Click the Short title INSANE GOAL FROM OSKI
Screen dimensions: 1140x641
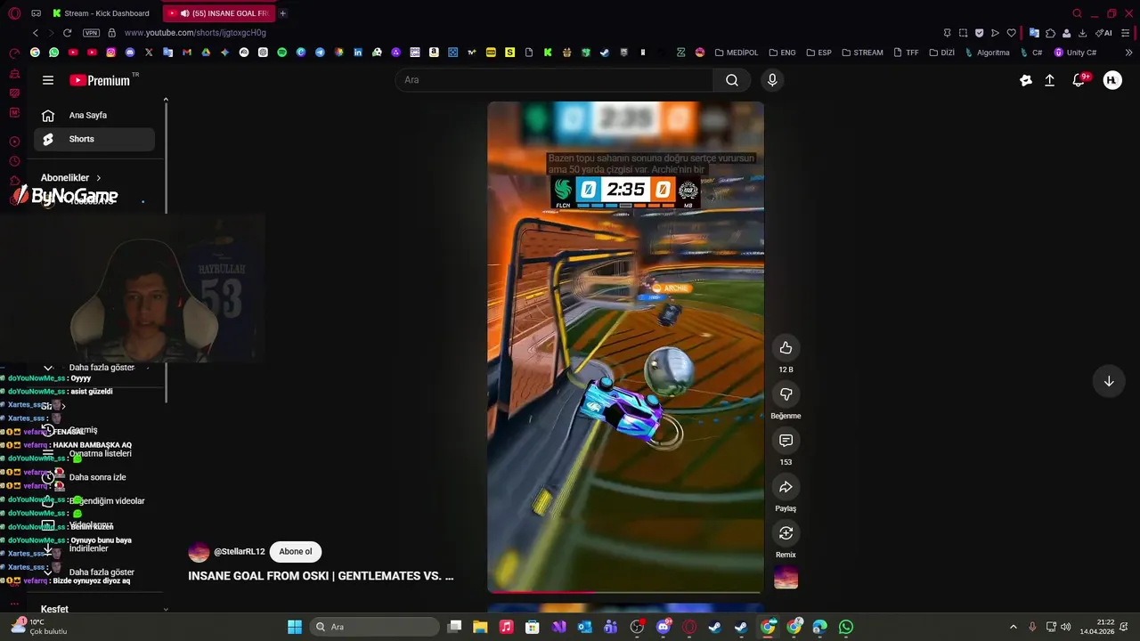[321, 576]
